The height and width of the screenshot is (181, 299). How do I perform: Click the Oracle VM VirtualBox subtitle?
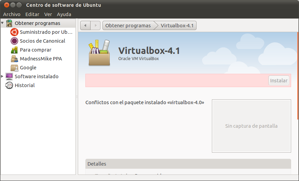click(139, 59)
